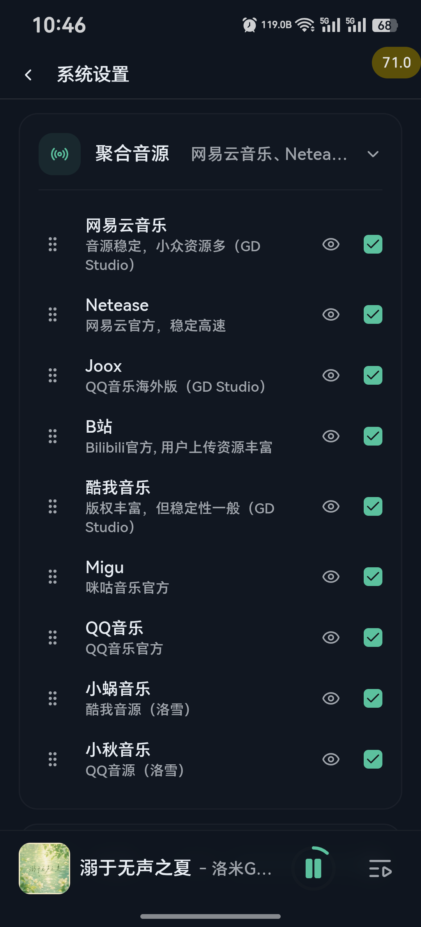Viewport: 421px width, 927px height.
Task: Toggle the eye icon for Netease
Action: pyautogui.click(x=331, y=314)
